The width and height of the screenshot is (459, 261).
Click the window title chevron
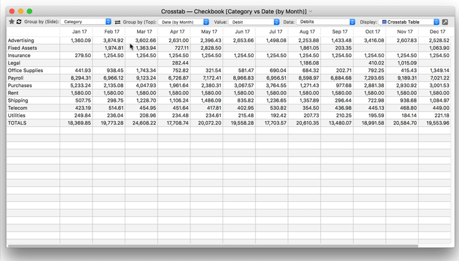click(311, 11)
